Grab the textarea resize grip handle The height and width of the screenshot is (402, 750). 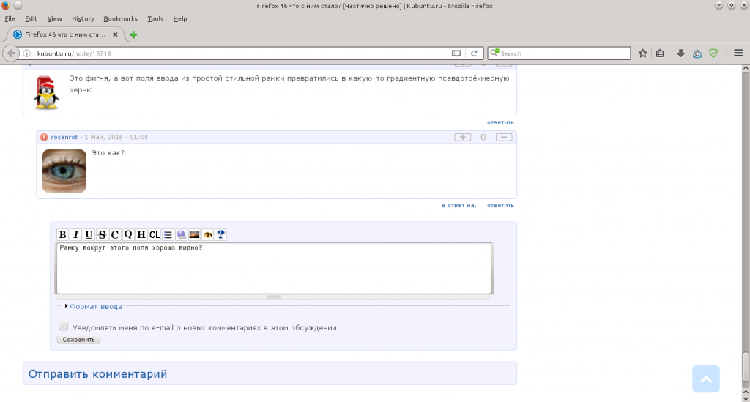274,297
